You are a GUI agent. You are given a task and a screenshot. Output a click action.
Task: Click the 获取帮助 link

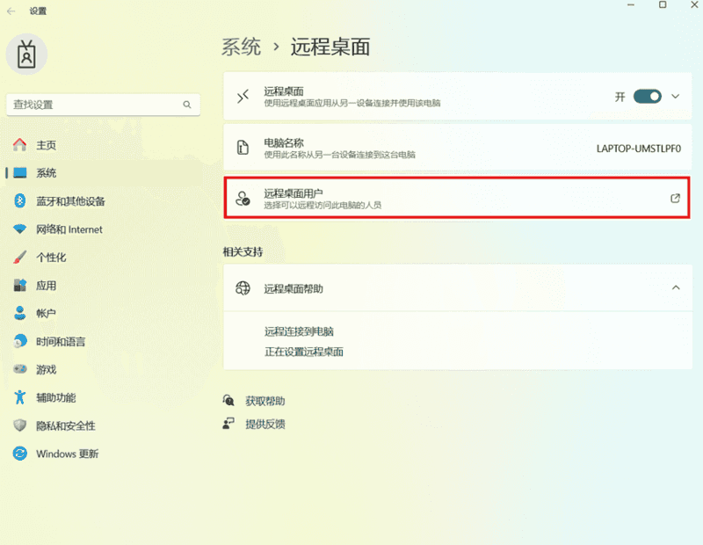265,401
